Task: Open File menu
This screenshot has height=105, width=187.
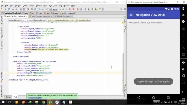Action: point(2,6)
